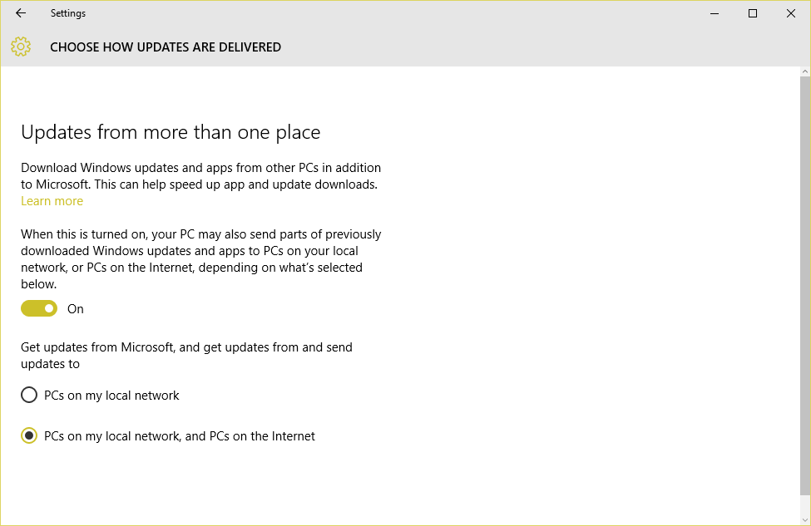The width and height of the screenshot is (811, 526).
Task: Click empty track below the scrollbar thumb
Action: click(804, 504)
